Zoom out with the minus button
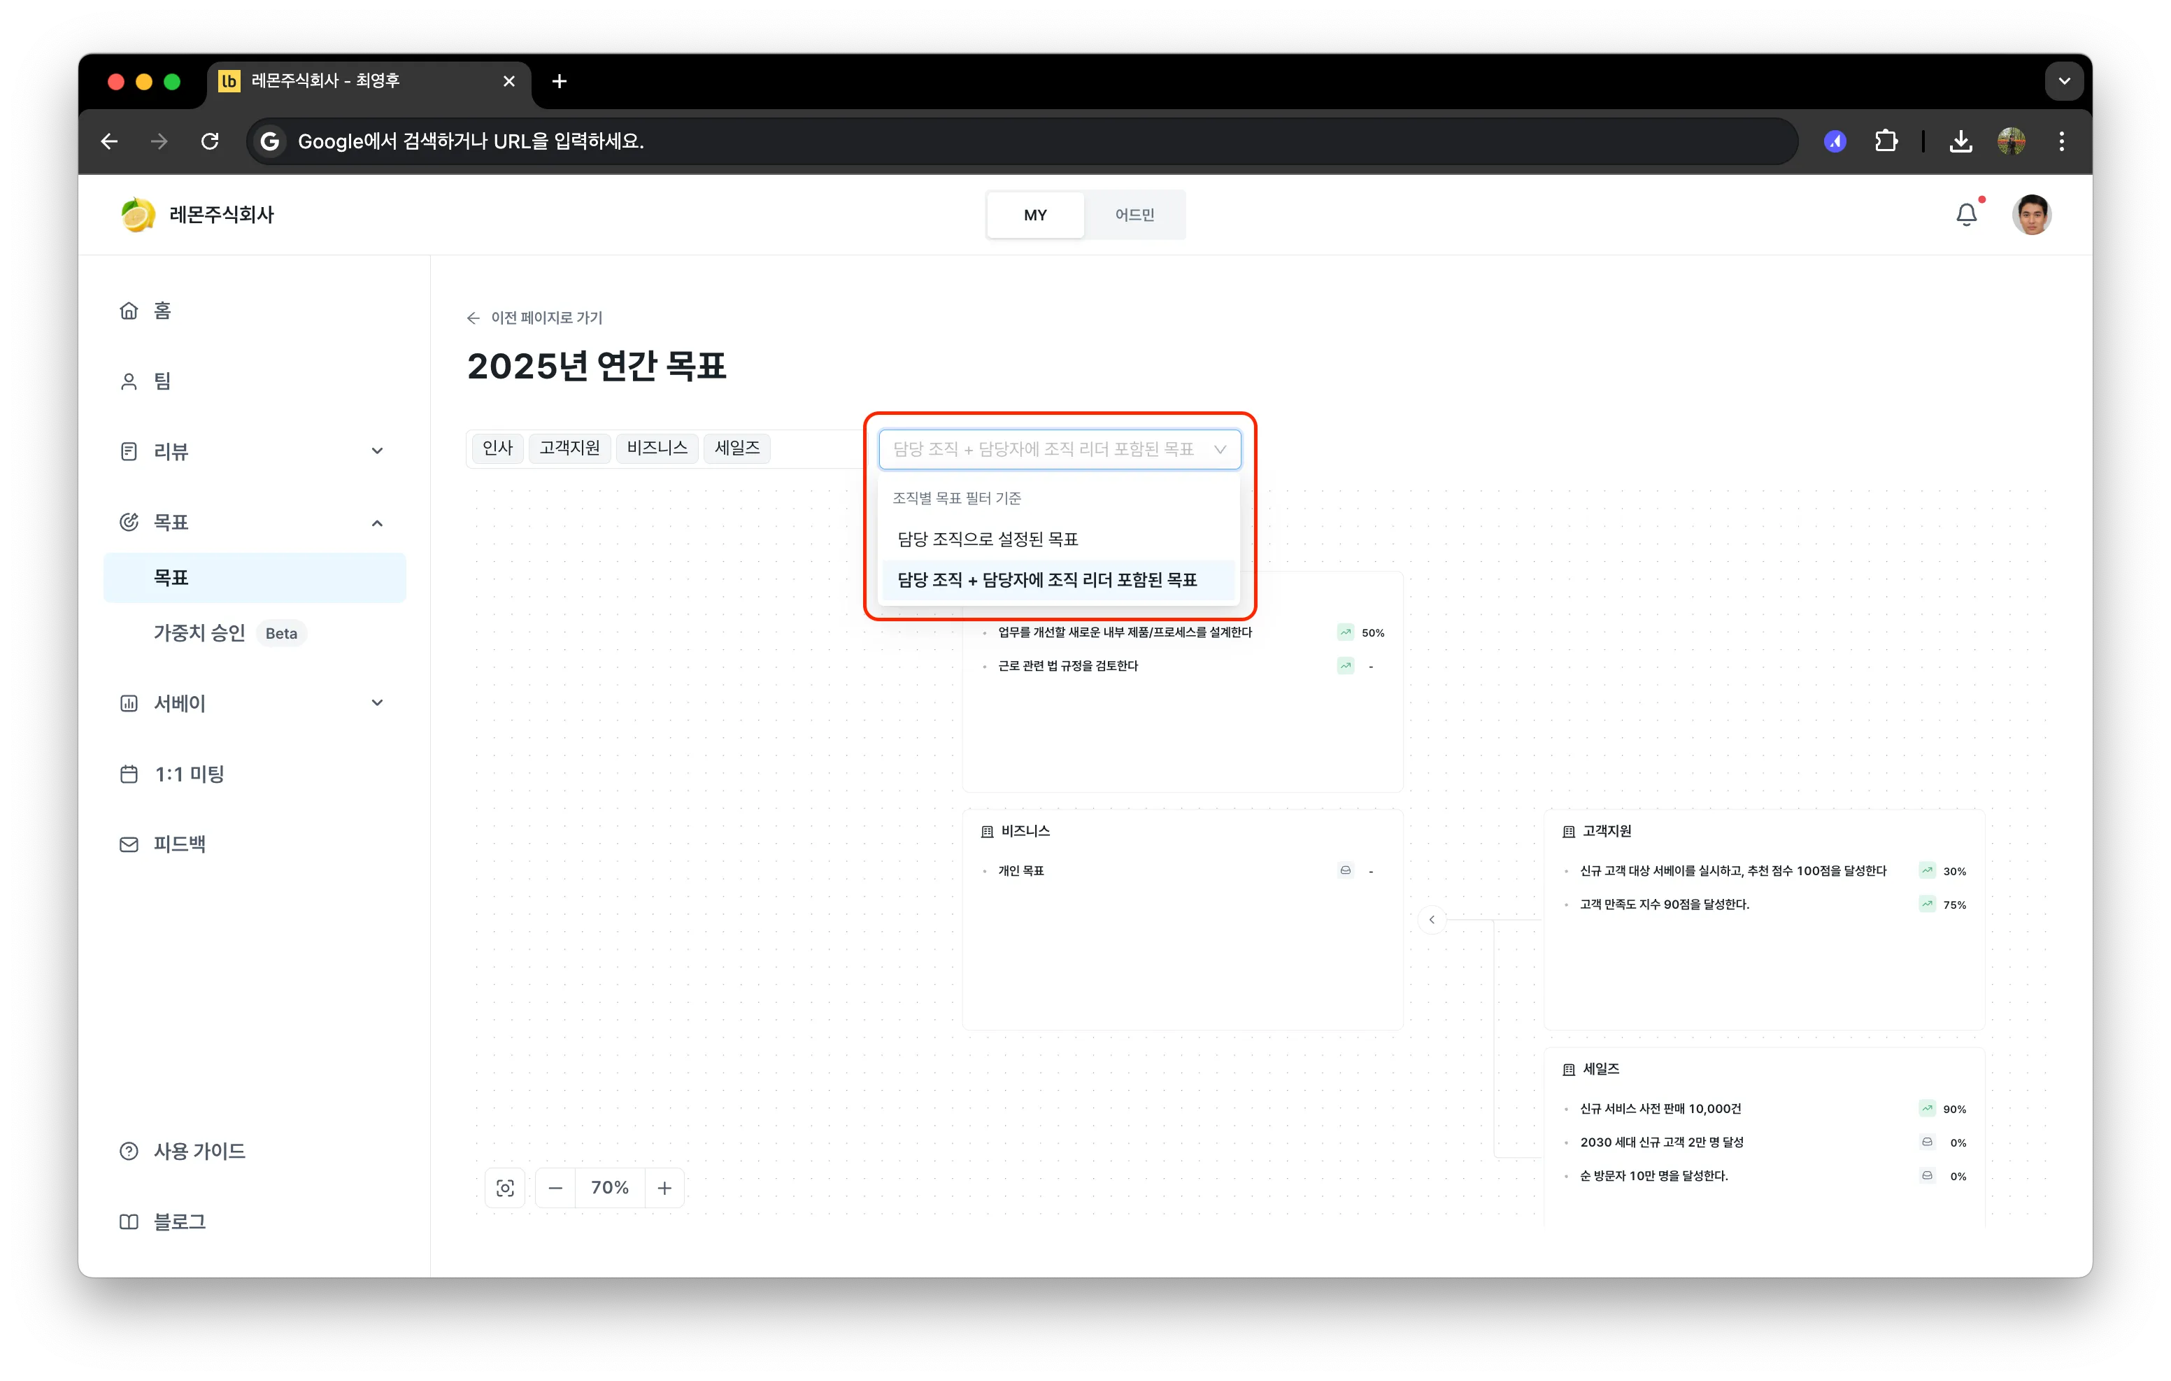The height and width of the screenshot is (1381, 2171). pyautogui.click(x=555, y=1188)
